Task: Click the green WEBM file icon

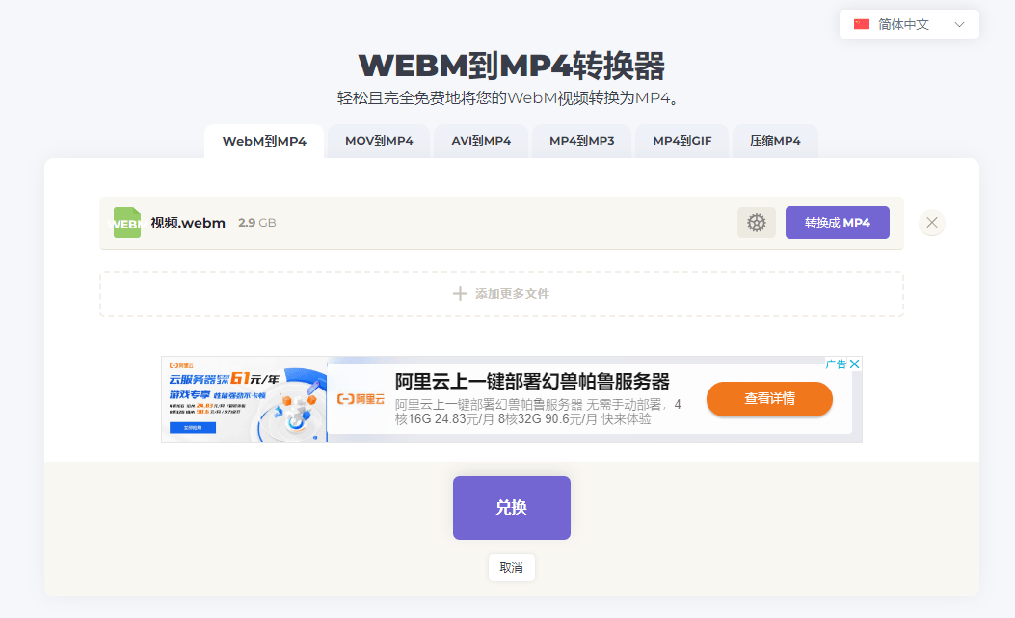Action: [x=127, y=223]
